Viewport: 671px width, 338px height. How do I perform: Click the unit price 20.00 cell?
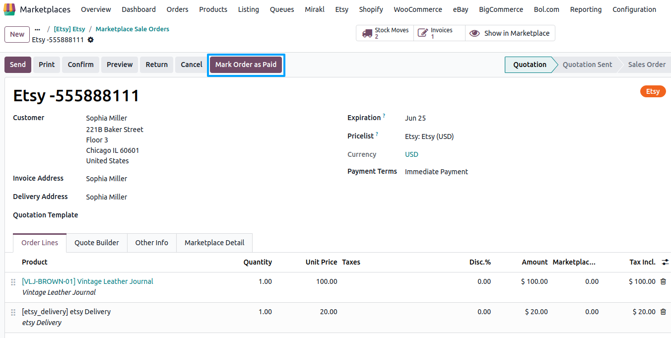click(329, 312)
